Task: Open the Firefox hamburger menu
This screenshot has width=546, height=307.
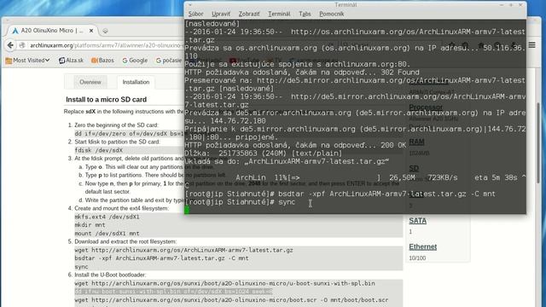Action: click(x=531, y=45)
